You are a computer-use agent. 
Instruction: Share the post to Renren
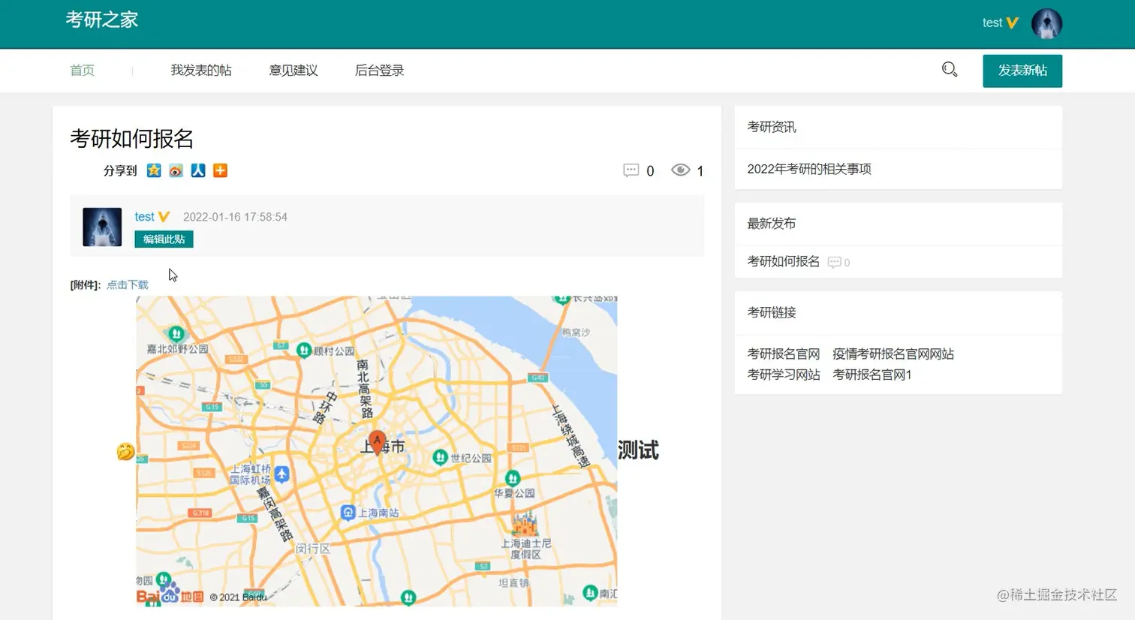tap(197, 170)
